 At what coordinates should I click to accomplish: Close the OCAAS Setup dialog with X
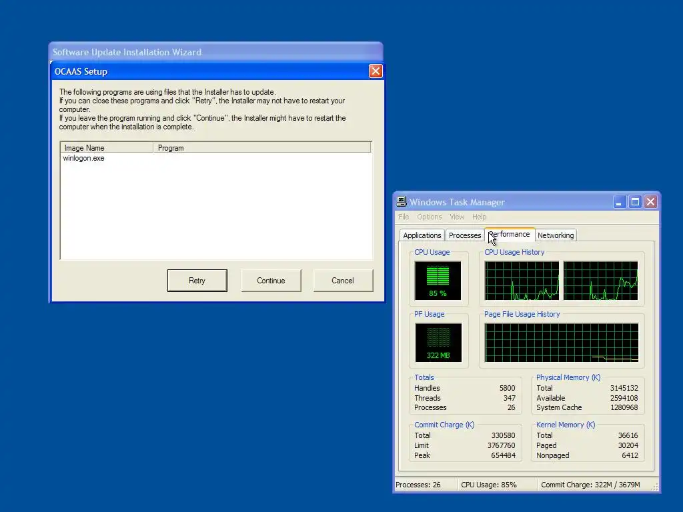[376, 71]
